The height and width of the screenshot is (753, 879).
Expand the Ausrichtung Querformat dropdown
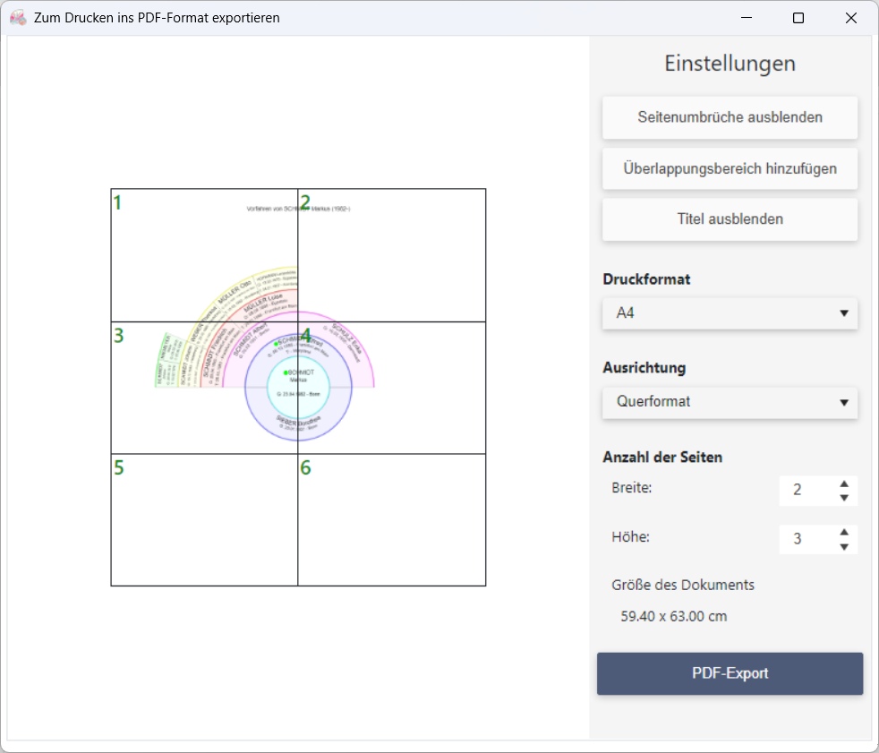click(730, 402)
